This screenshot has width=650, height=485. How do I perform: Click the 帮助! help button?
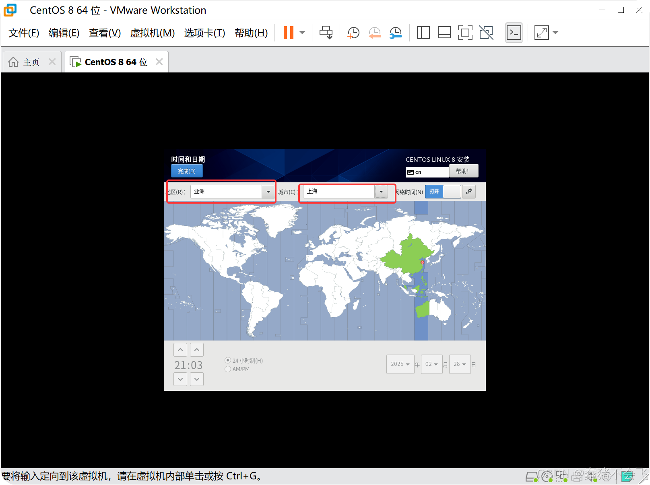coord(464,171)
